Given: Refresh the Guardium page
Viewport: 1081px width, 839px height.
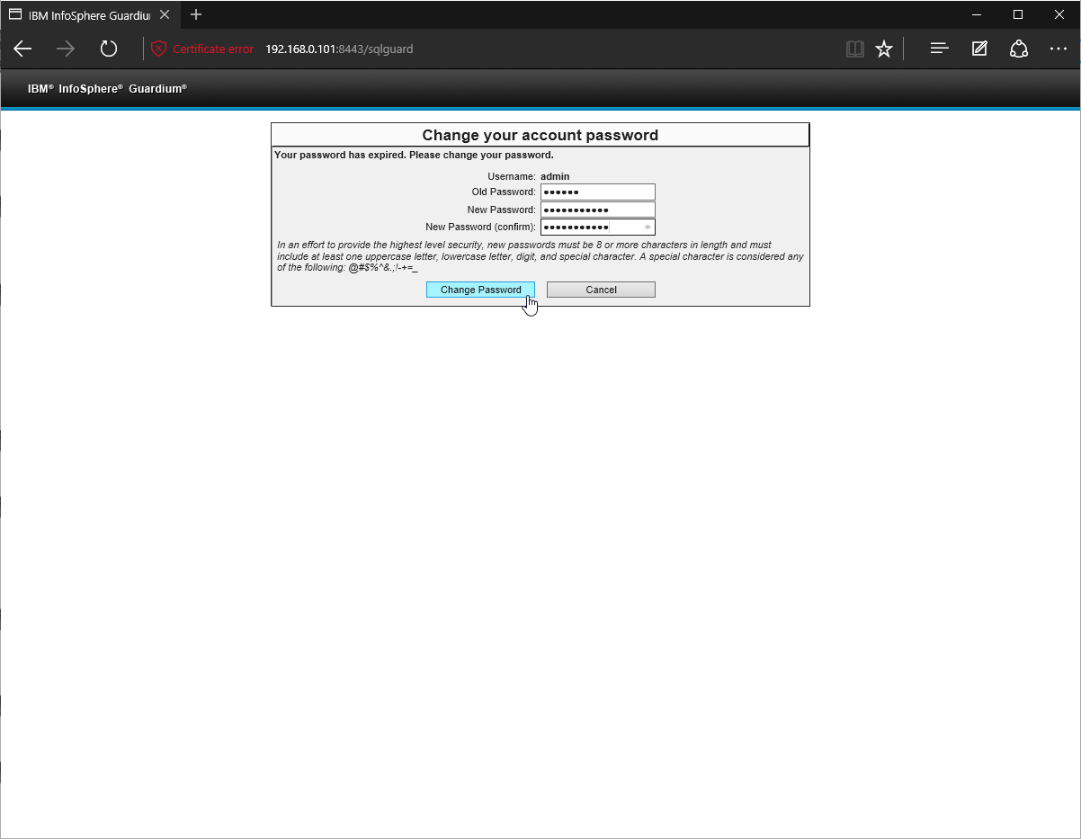Looking at the screenshot, I should point(109,49).
